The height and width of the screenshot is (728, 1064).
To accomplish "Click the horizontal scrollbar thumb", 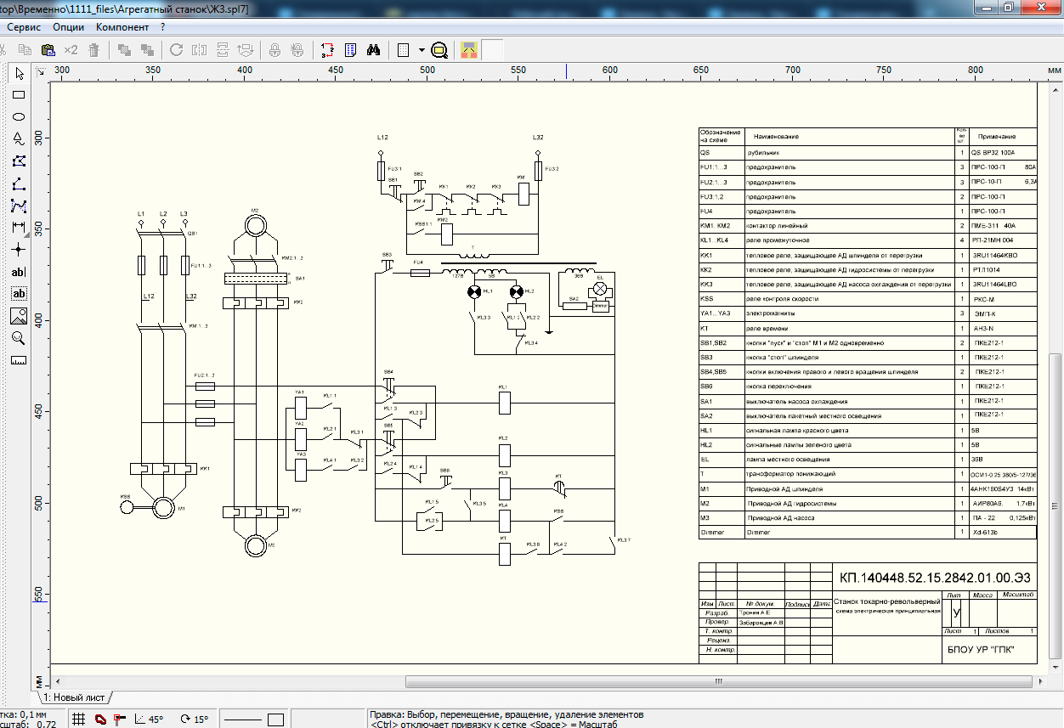I will click(x=719, y=681).
